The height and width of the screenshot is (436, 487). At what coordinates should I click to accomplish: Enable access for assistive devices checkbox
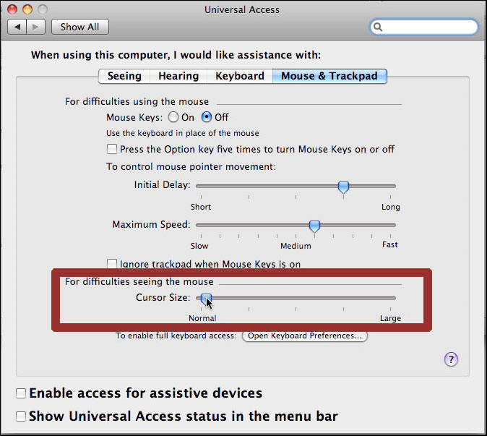[x=21, y=393]
